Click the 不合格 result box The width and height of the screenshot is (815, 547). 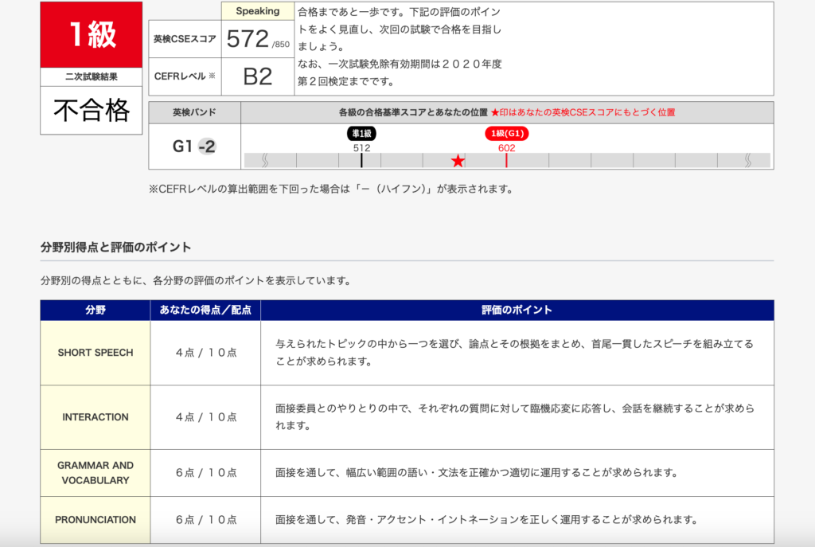[x=92, y=111]
